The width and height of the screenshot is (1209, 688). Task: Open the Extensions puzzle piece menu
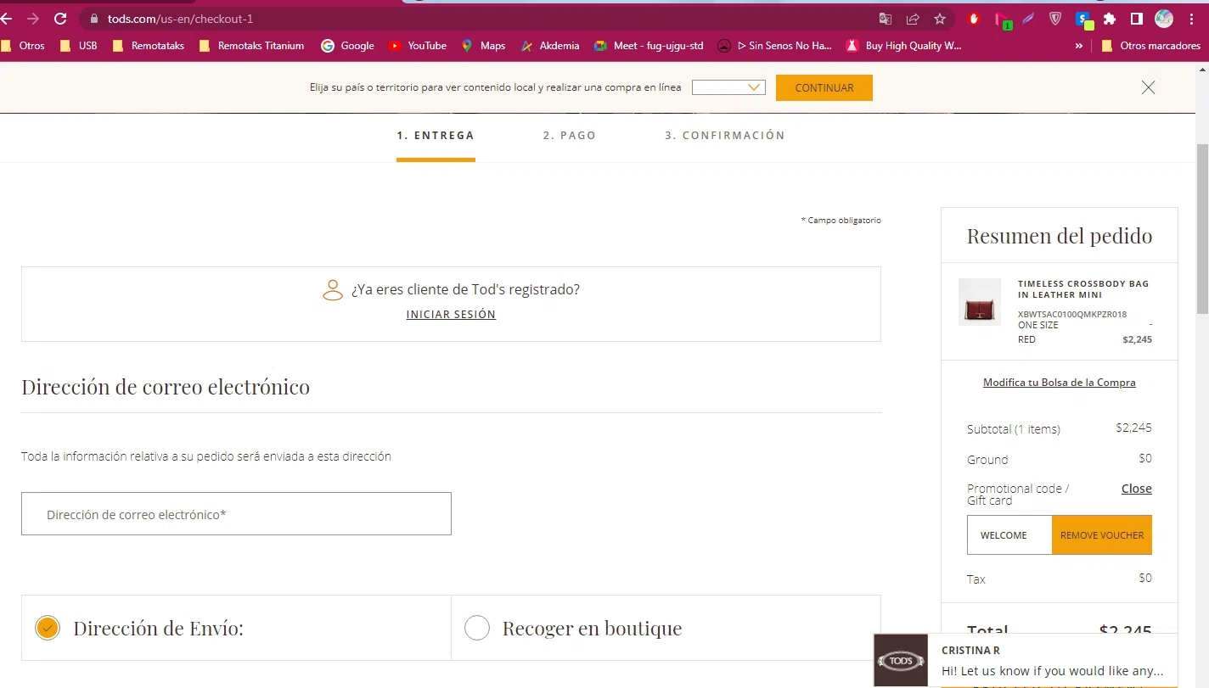(1109, 19)
